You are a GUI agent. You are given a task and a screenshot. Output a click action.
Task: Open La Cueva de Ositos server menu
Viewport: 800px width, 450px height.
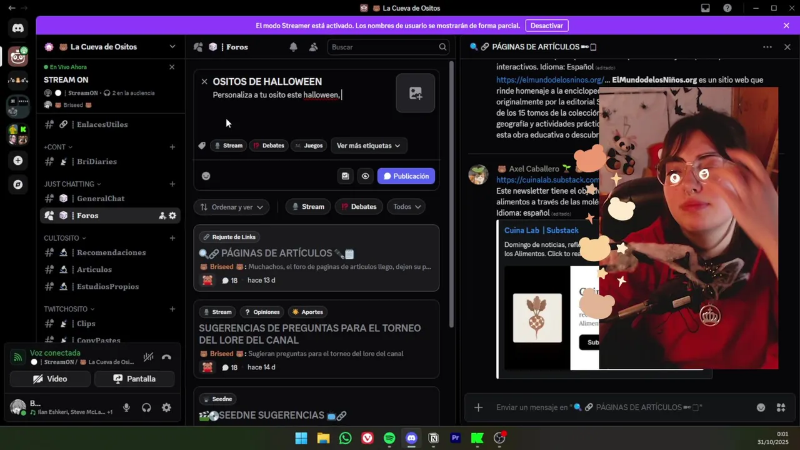click(110, 47)
